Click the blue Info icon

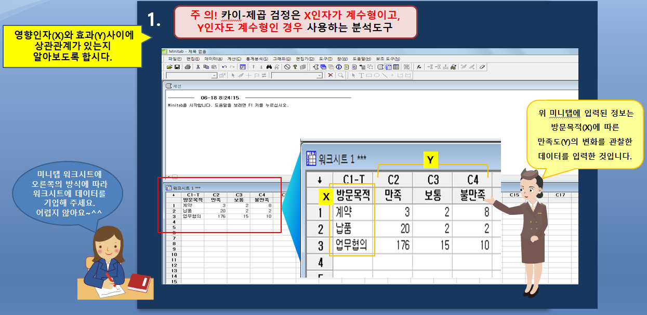coord(339,67)
